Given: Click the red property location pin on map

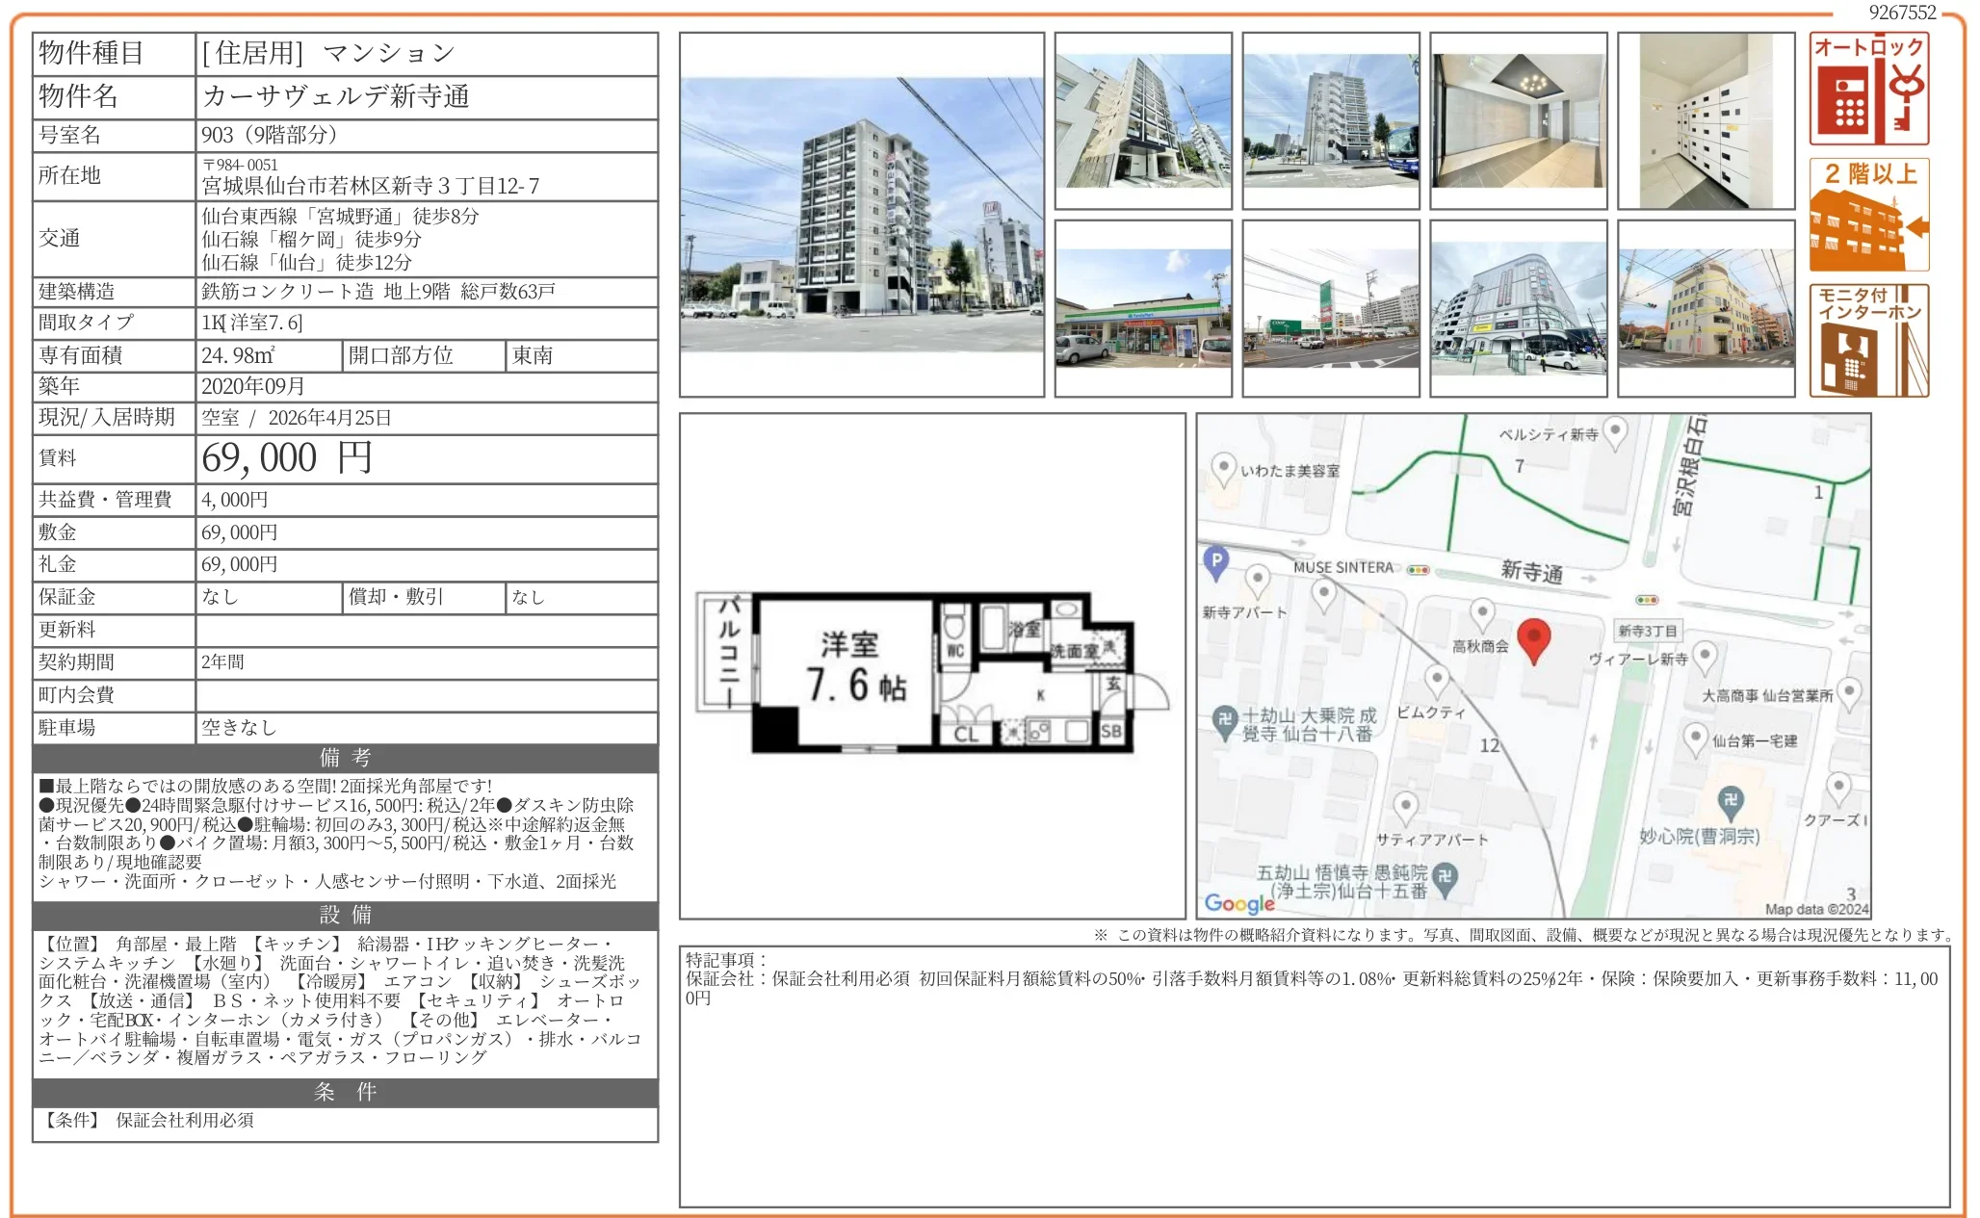Looking at the screenshot, I should click(x=1533, y=641).
